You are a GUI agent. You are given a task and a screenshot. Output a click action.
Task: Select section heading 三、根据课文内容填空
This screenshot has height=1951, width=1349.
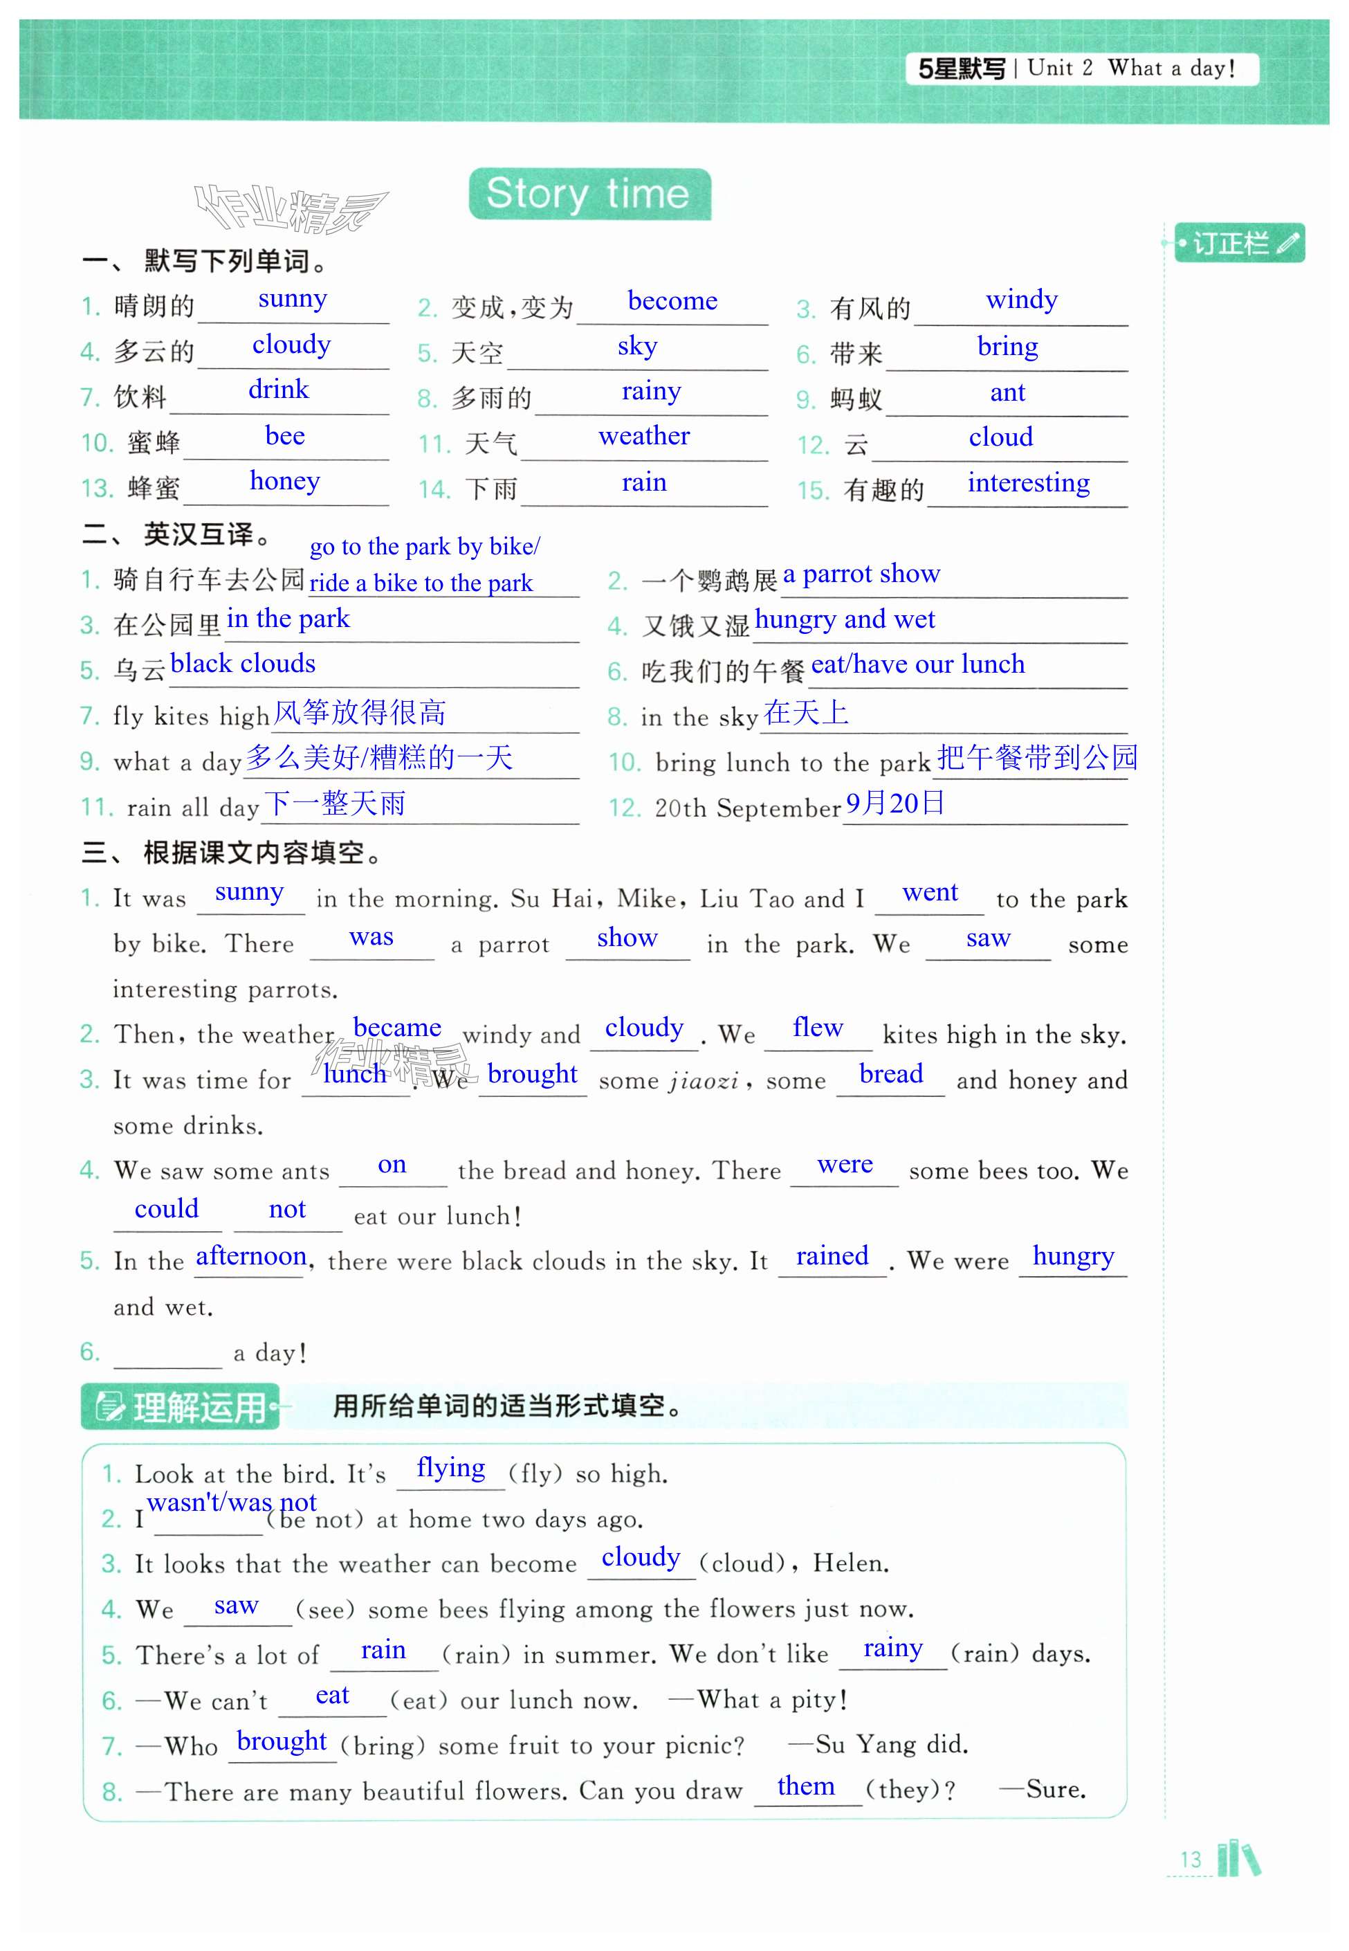coord(232,853)
